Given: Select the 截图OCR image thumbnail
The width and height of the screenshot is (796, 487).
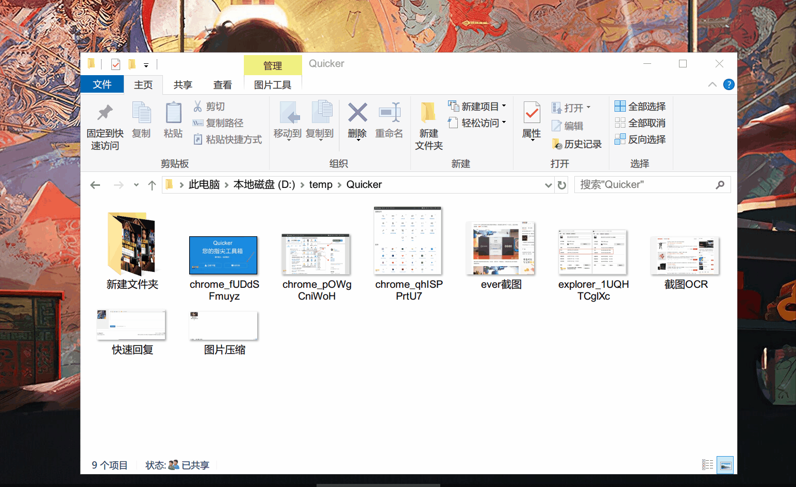Looking at the screenshot, I should pyautogui.click(x=685, y=256).
